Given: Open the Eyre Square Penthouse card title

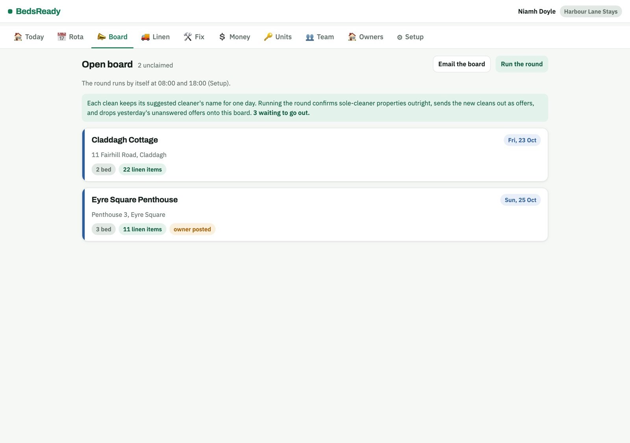Looking at the screenshot, I should click(135, 200).
